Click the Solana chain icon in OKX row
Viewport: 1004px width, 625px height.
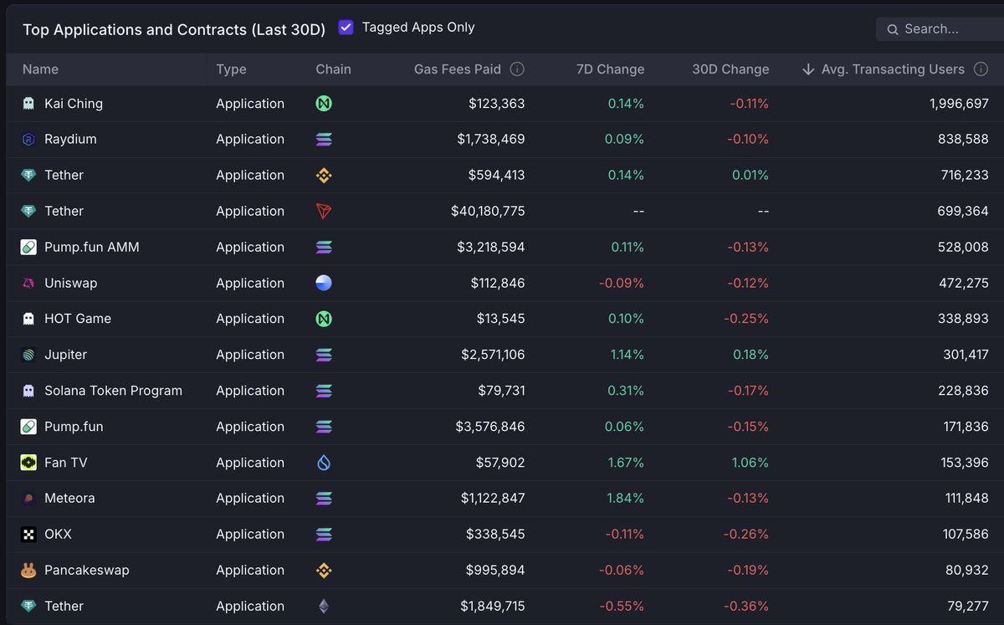click(324, 535)
